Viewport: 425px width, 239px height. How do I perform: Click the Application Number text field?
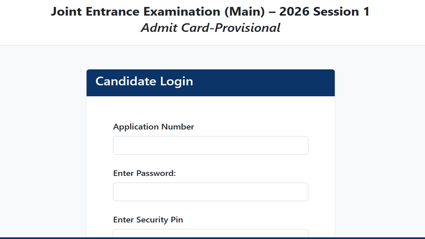point(210,146)
